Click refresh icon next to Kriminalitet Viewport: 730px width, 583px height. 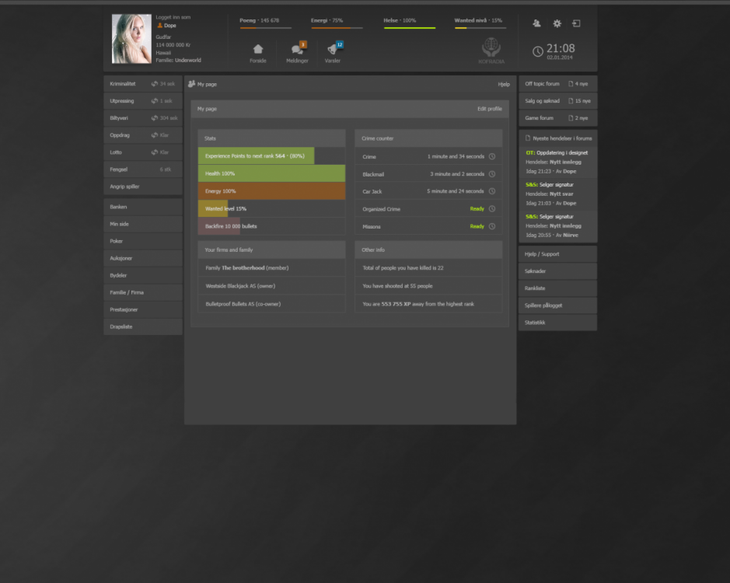[x=155, y=84]
